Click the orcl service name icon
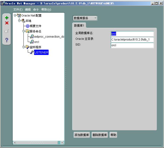Screen dimensions: 164x148 [32, 42]
